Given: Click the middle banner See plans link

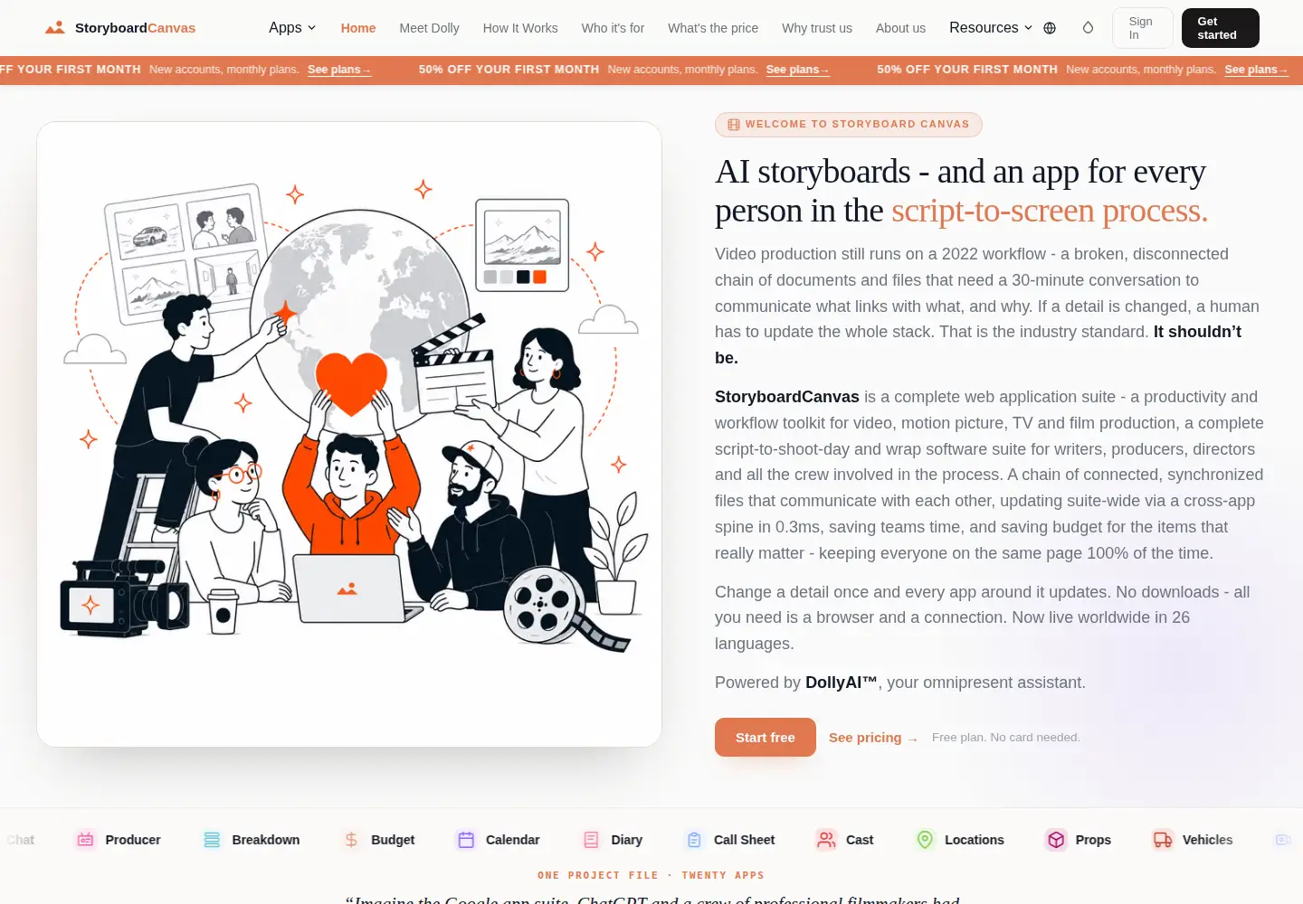Looking at the screenshot, I should pyautogui.click(x=797, y=70).
